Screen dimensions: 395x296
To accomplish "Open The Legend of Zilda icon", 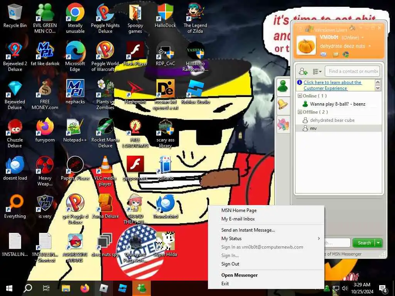I will [x=195, y=18].
